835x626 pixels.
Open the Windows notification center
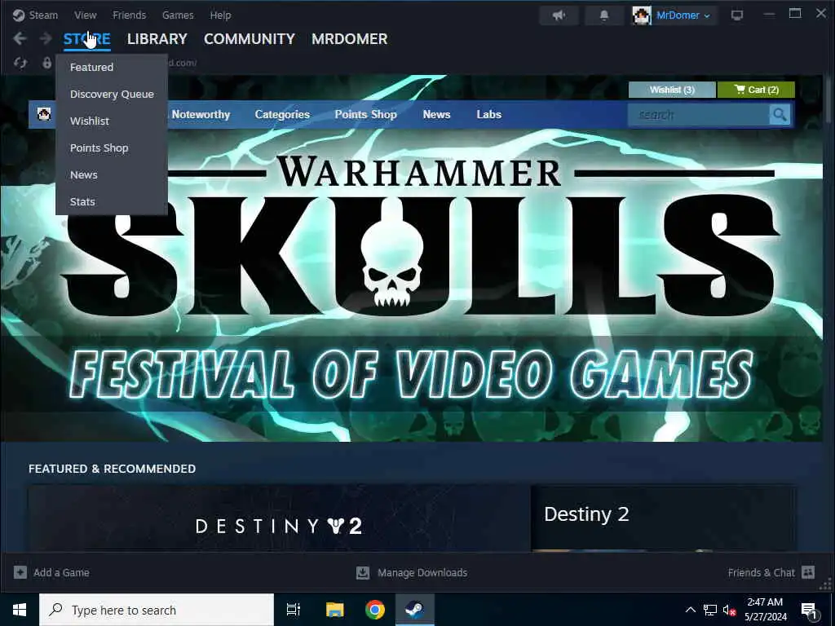pyautogui.click(x=809, y=610)
